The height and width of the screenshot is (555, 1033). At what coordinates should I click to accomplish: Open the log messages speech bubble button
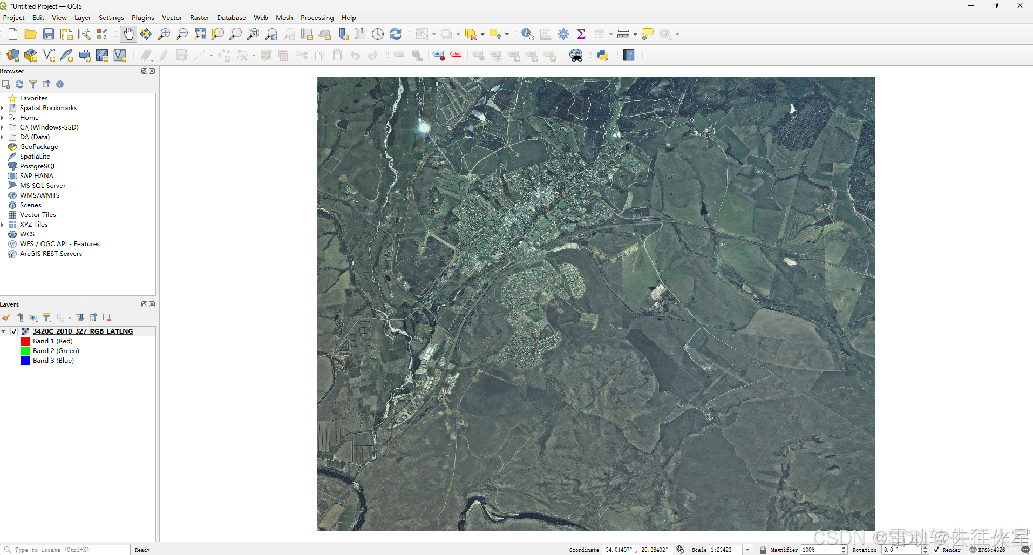point(1025,550)
